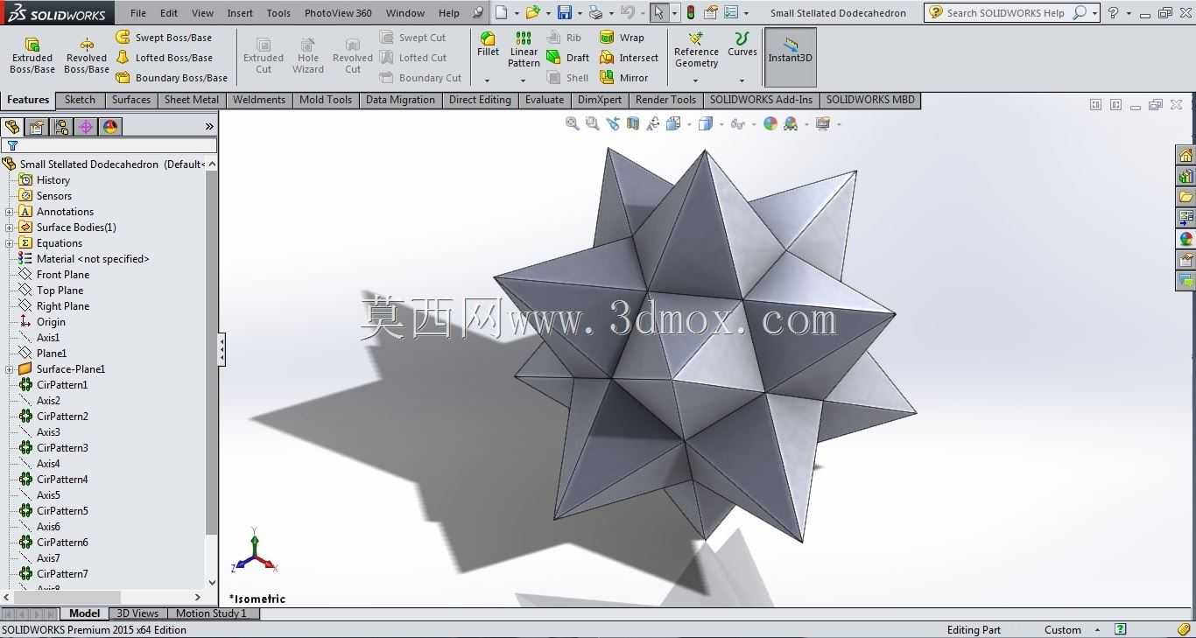Open the Edit Appearance color sphere
This screenshot has width=1196, height=638.
(770, 124)
